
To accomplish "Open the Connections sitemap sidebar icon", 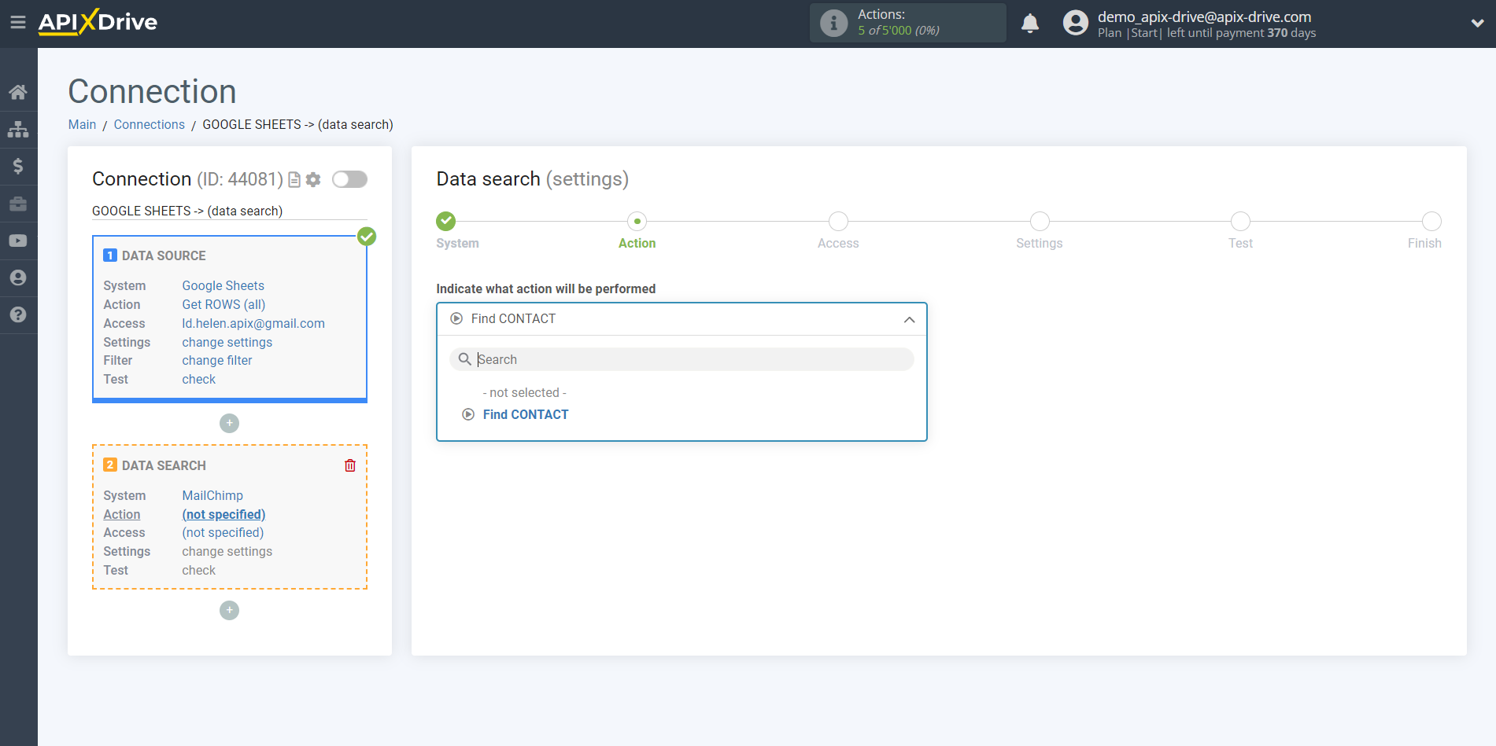I will 18,129.
